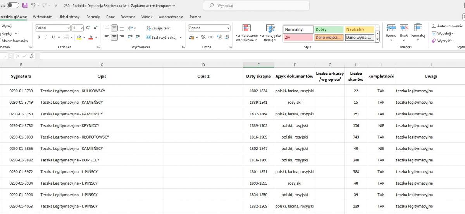The image size is (465, 214).
Task: Apply the Zły cell style
Action: pos(298,38)
